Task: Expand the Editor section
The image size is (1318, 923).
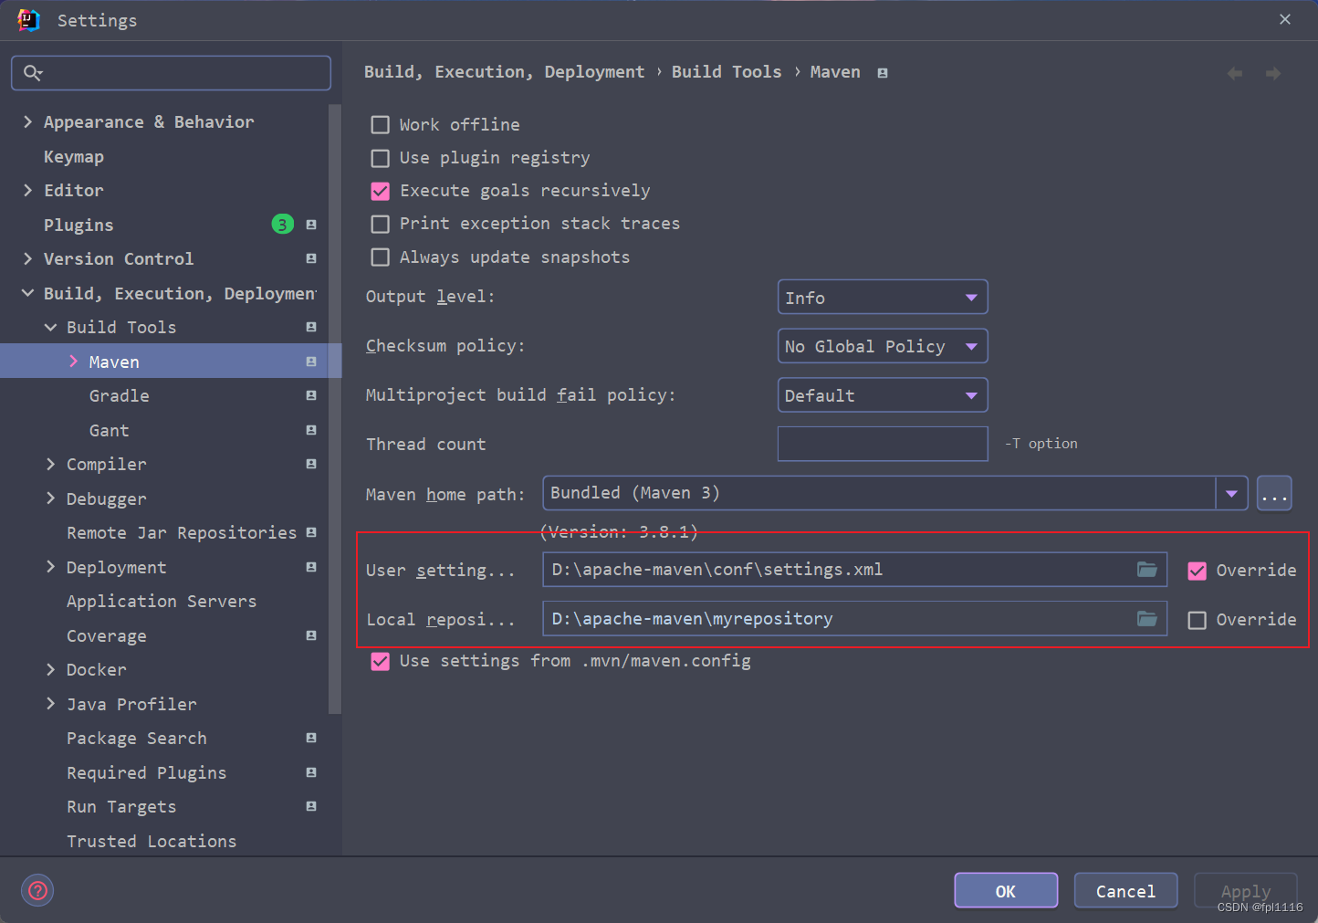Action: [x=27, y=190]
